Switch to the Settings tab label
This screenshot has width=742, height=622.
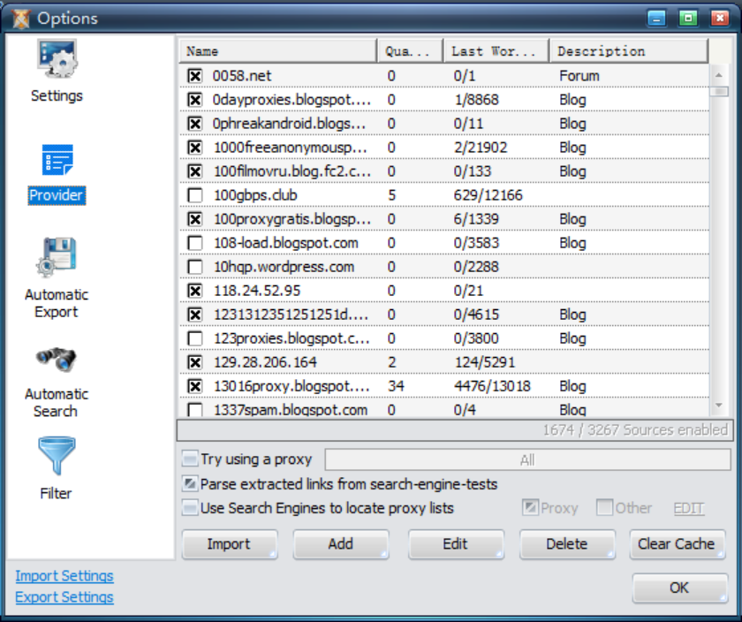[x=57, y=95]
